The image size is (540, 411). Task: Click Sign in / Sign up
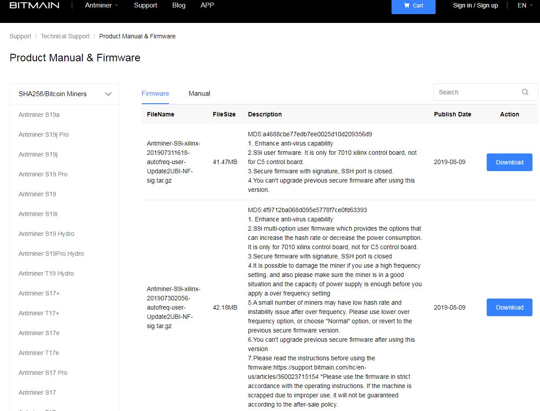[475, 5]
